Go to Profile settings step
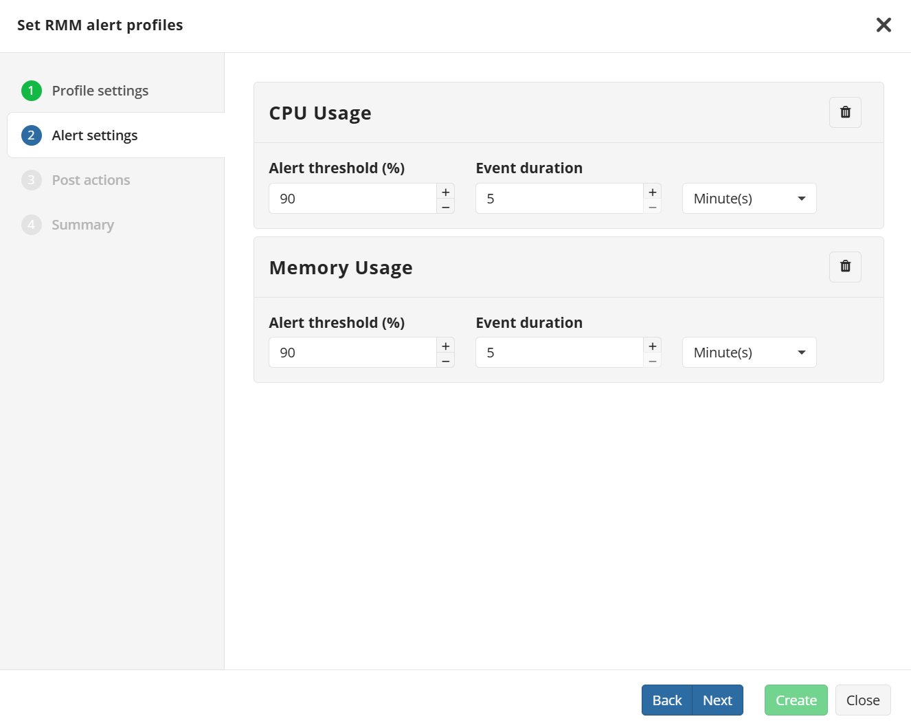The height and width of the screenshot is (721, 911). (100, 91)
